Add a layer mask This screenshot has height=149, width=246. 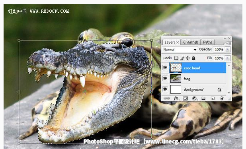185,99
